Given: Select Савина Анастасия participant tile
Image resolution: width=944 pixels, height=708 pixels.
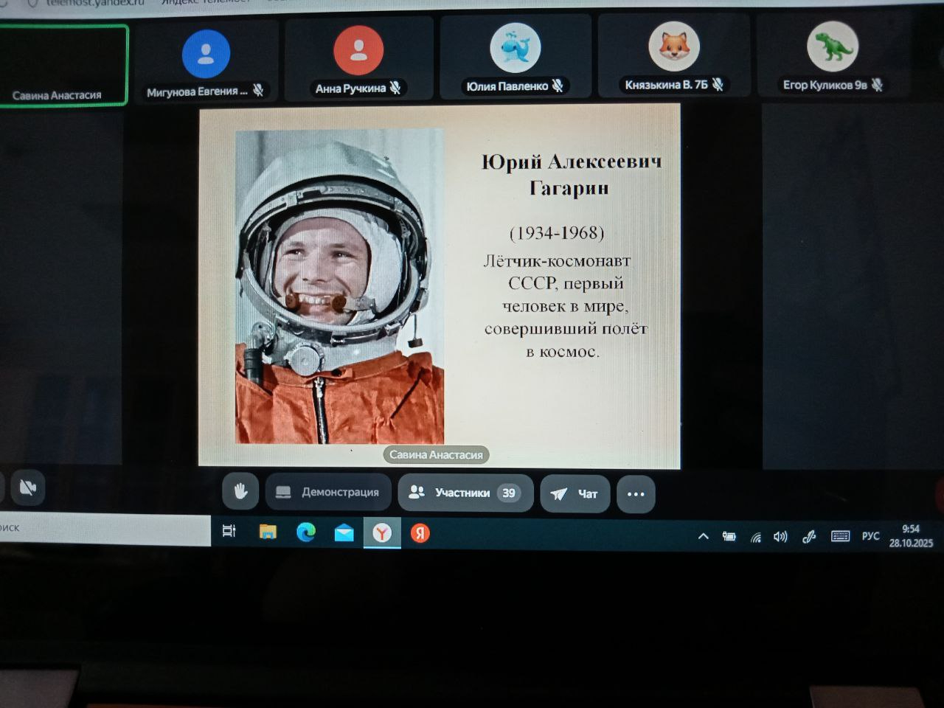Looking at the screenshot, I should pyautogui.click(x=63, y=66).
